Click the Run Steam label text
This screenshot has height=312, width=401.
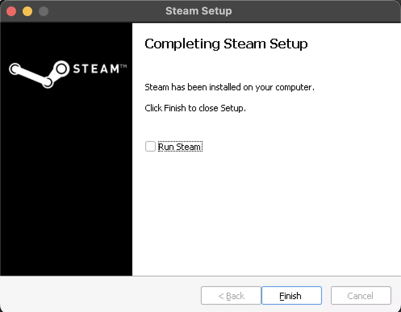click(x=180, y=146)
